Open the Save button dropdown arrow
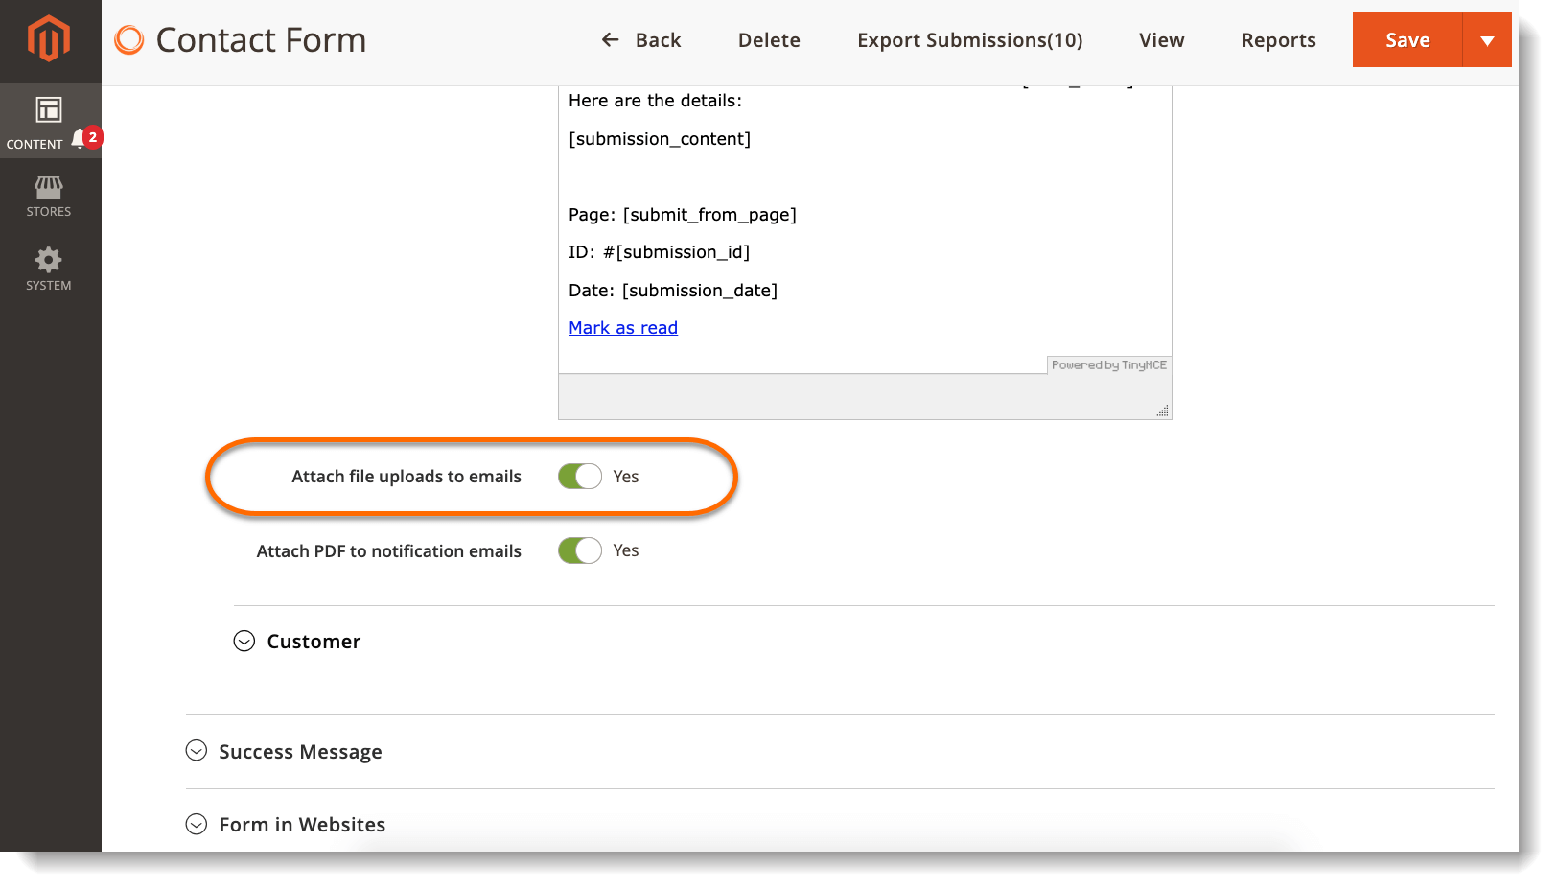The width and height of the screenshot is (1557, 890). click(1487, 40)
